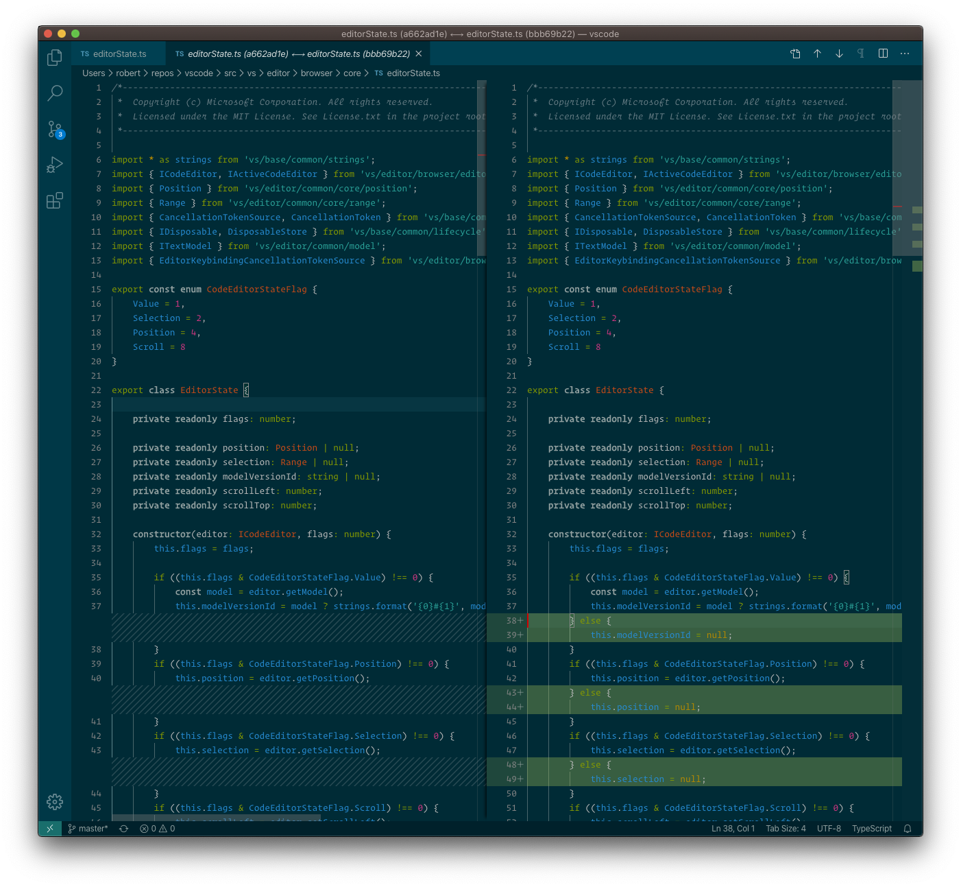Open Source Control view with badge 3
This screenshot has width=961, height=887.
[55, 129]
